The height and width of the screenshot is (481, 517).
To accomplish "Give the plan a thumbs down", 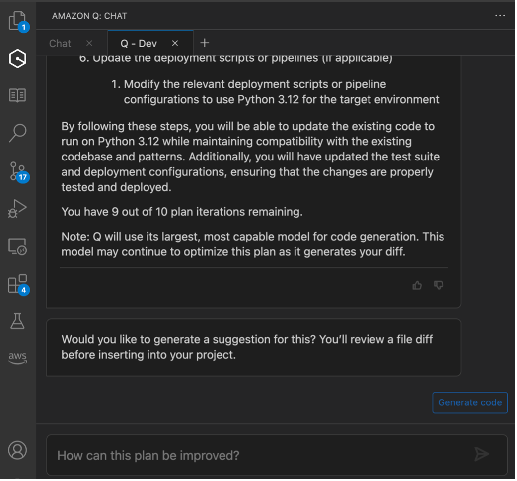I will pyautogui.click(x=438, y=285).
